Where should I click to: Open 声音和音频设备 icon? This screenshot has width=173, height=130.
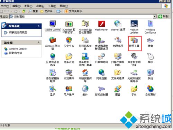(134, 59)
